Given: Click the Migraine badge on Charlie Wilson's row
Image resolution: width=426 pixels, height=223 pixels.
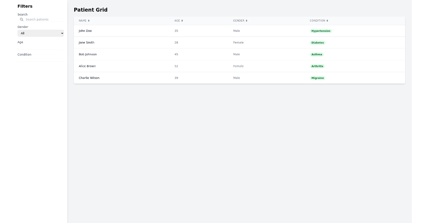Looking at the screenshot, I should 317,78.
